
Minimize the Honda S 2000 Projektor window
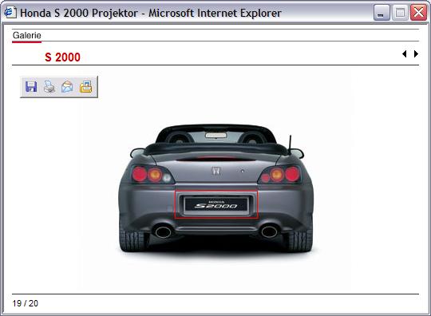pyautogui.click(x=382, y=13)
